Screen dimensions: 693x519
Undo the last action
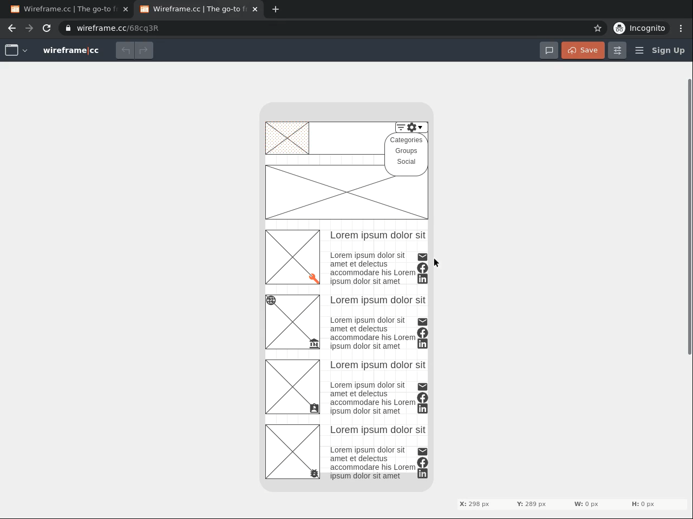click(126, 50)
